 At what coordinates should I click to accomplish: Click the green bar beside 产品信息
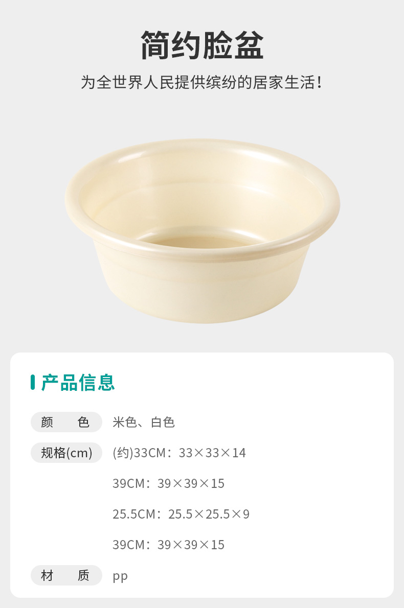pyautogui.click(x=33, y=382)
